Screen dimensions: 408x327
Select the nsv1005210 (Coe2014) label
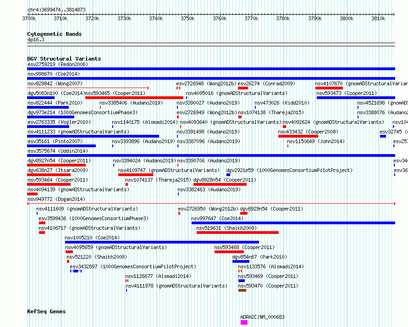[x=92, y=238]
